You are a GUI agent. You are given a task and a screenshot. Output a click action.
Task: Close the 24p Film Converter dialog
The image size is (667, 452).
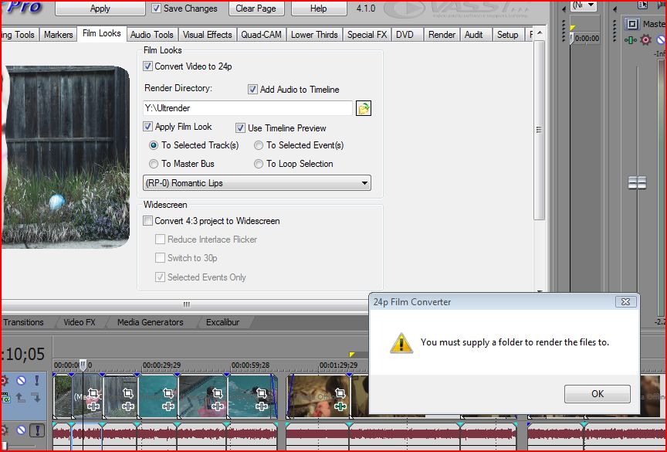626,302
